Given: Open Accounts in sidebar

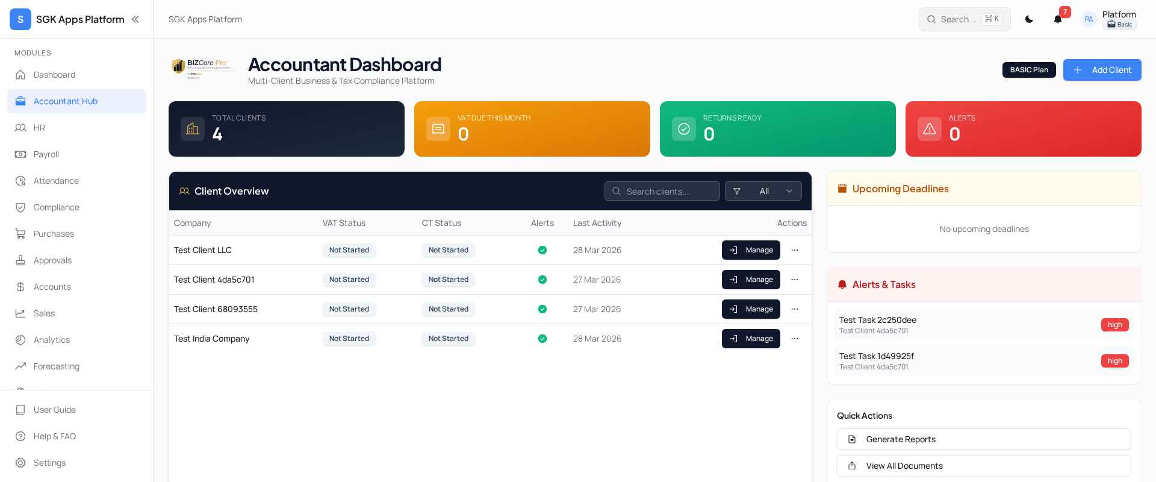Looking at the screenshot, I should pos(76,287).
